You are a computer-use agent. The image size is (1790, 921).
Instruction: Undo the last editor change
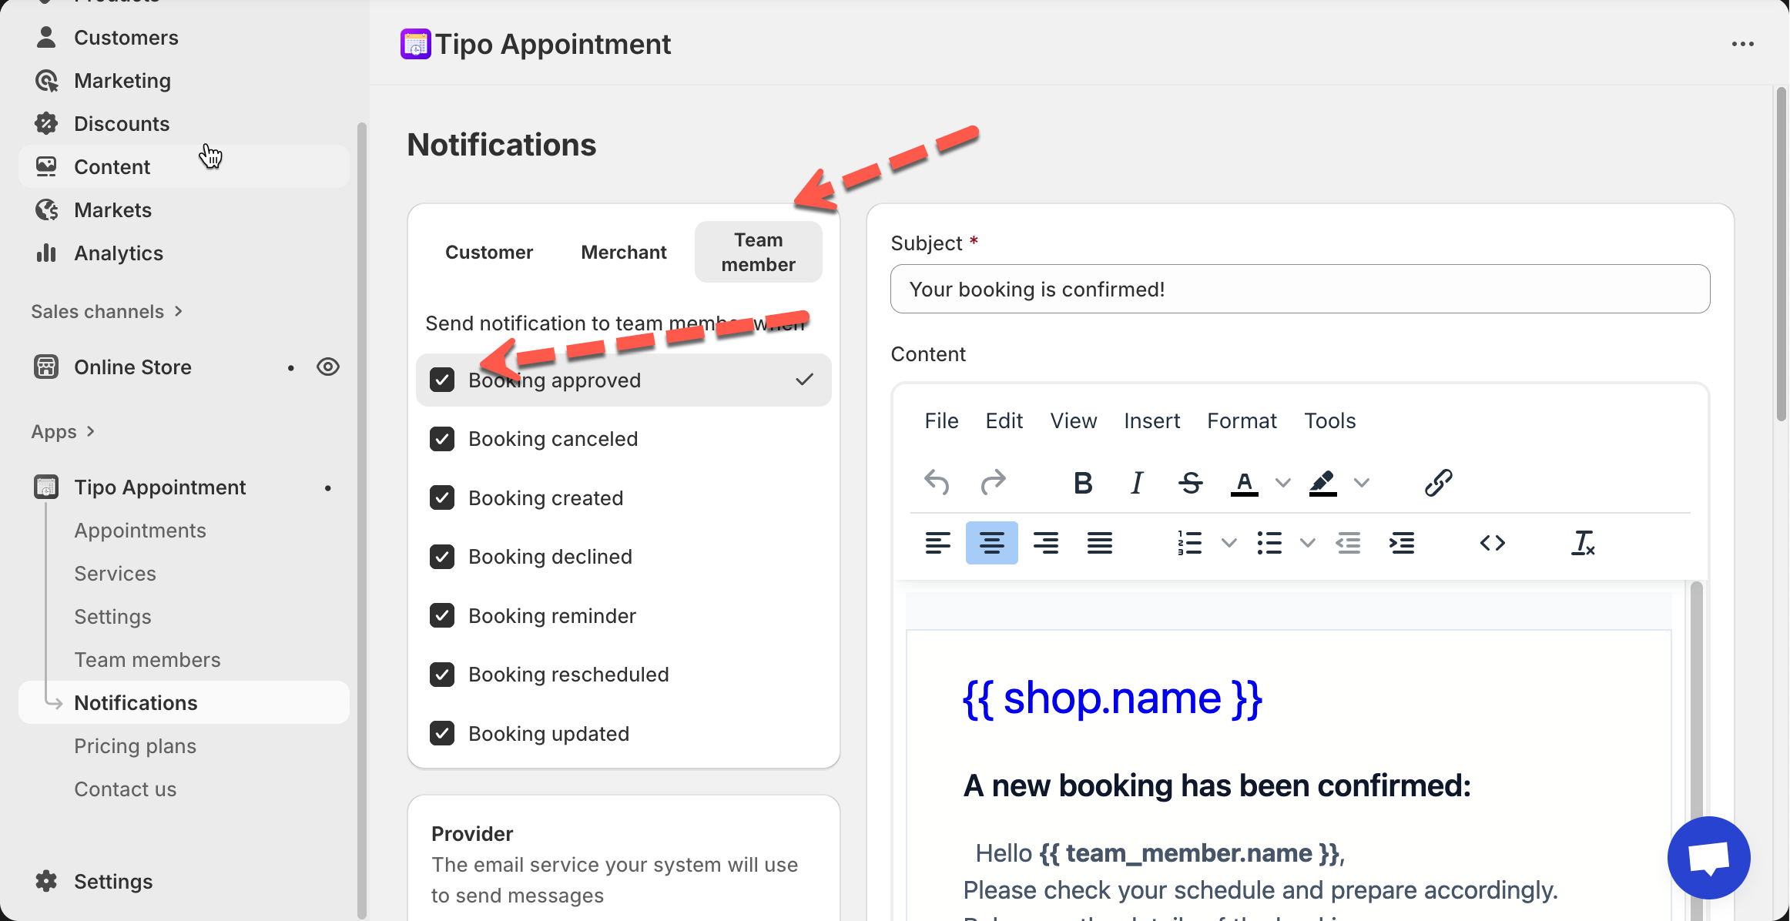pyautogui.click(x=937, y=483)
